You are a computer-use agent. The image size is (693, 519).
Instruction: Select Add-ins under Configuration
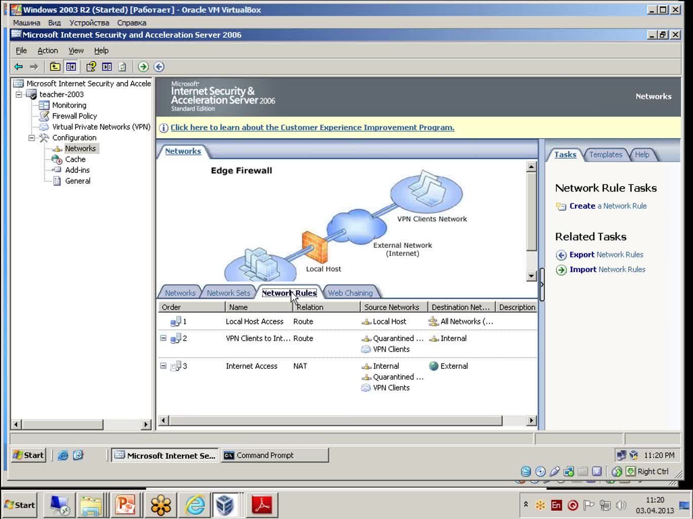coord(78,170)
